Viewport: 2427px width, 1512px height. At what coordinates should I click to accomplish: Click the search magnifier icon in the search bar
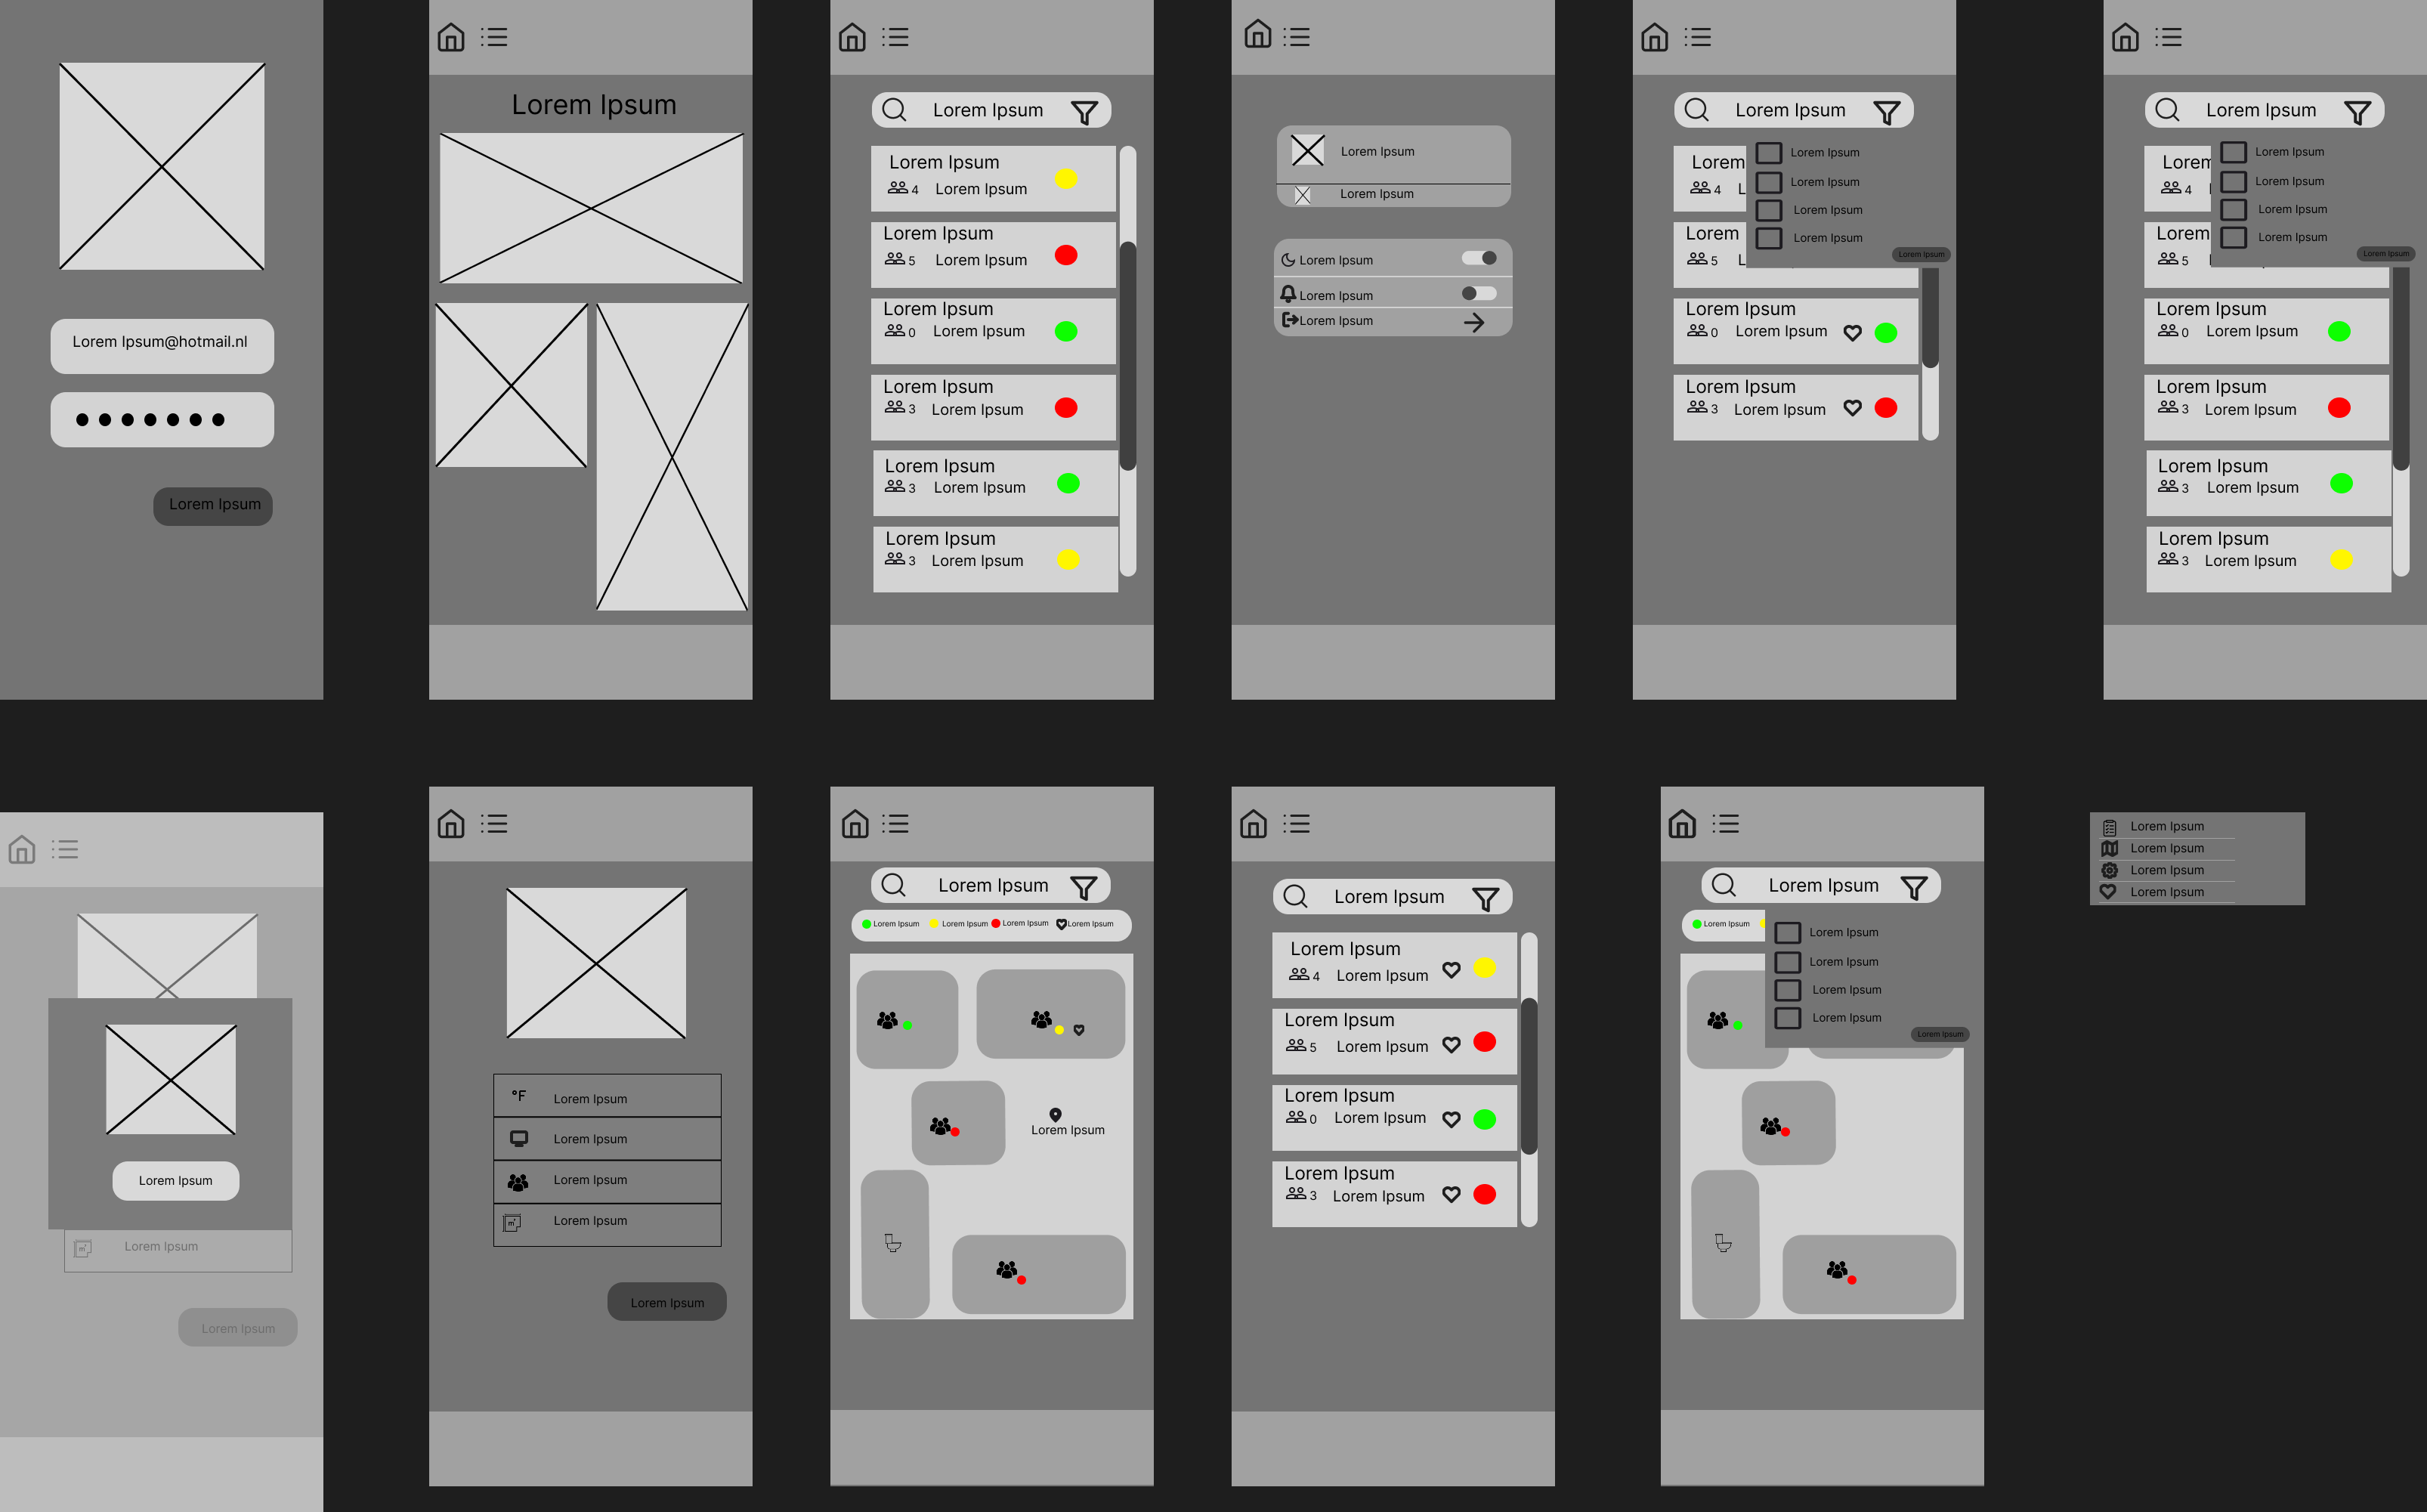[x=893, y=109]
